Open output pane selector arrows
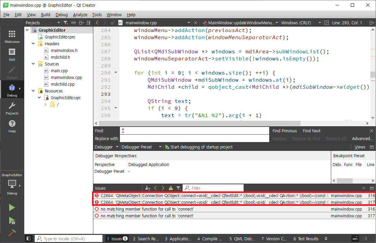The width and height of the screenshot is (376, 243). 326,238
